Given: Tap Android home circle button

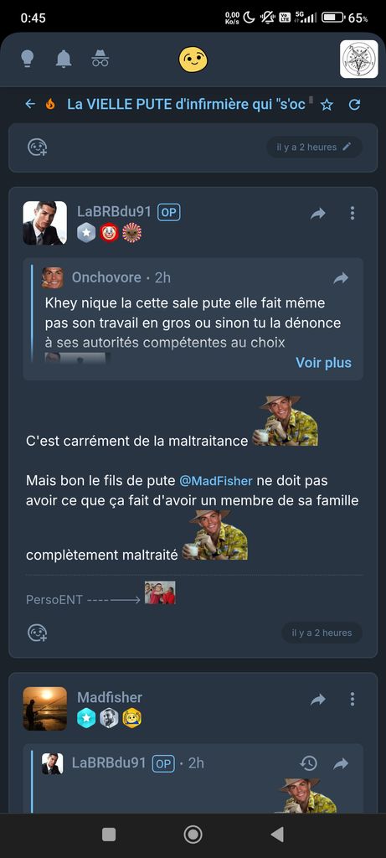Looking at the screenshot, I should [193, 835].
